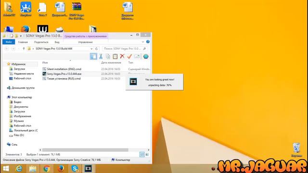The height and width of the screenshot is (173, 308).
Task: Open Files (D:) drive in navigation pane
Action: click(x=19, y=135)
